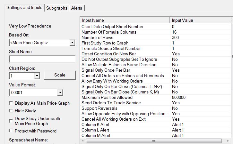The width and height of the screenshot is (233, 144).
Task: Select the Number of Rows input row
Action: click(125, 37)
